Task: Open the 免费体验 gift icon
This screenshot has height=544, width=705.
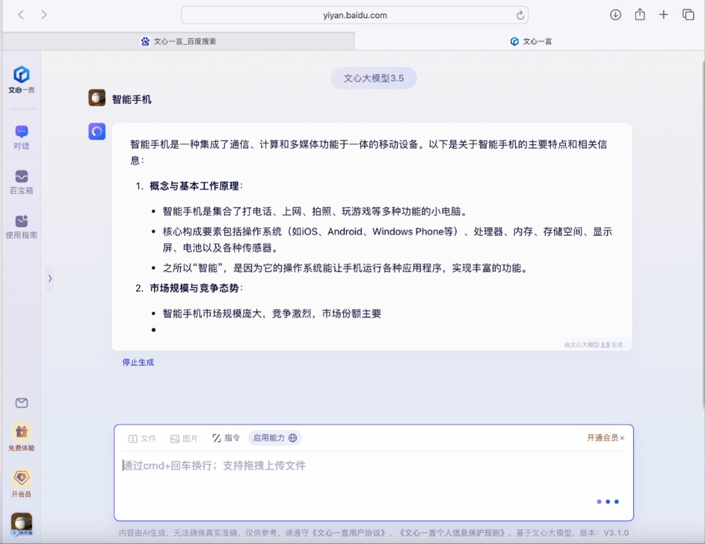Action: (22, 436)
